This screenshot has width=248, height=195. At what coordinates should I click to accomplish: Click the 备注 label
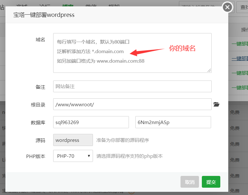click(40, 87)
